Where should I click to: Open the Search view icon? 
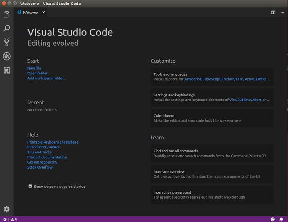(7, 28)
